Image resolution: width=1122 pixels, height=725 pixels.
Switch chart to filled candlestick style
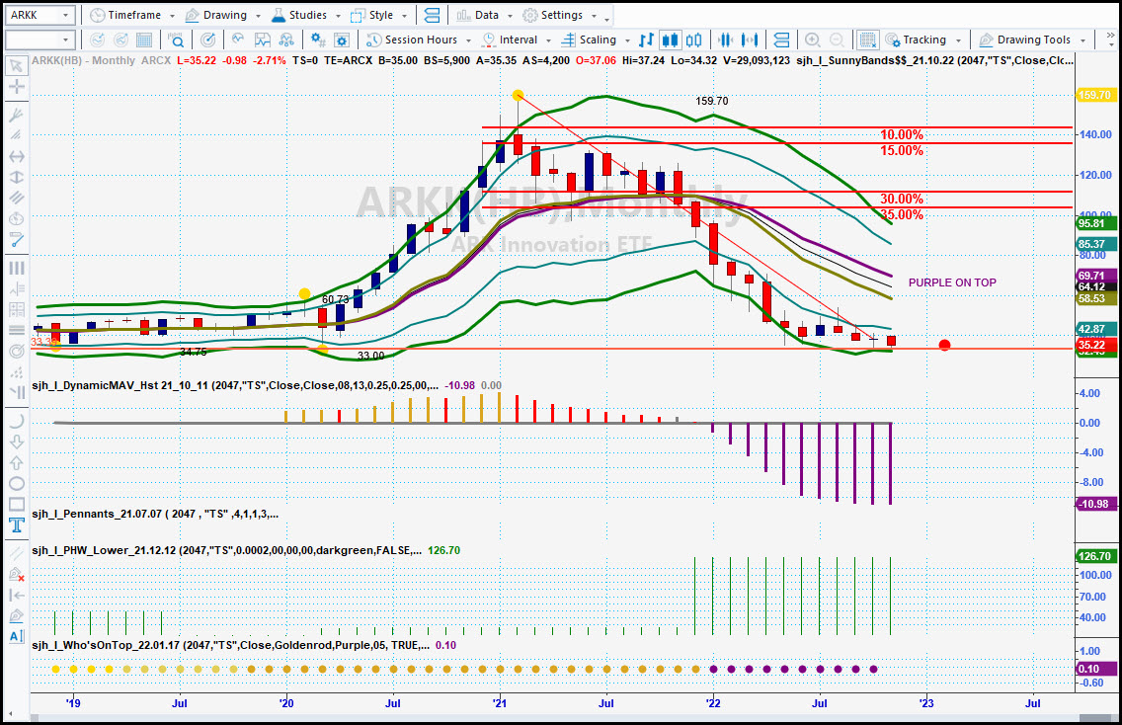click(670, 40)
